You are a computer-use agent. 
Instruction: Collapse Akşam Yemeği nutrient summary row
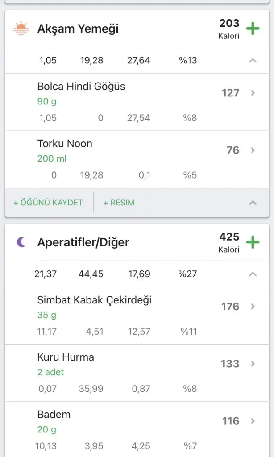click(253, 60)
